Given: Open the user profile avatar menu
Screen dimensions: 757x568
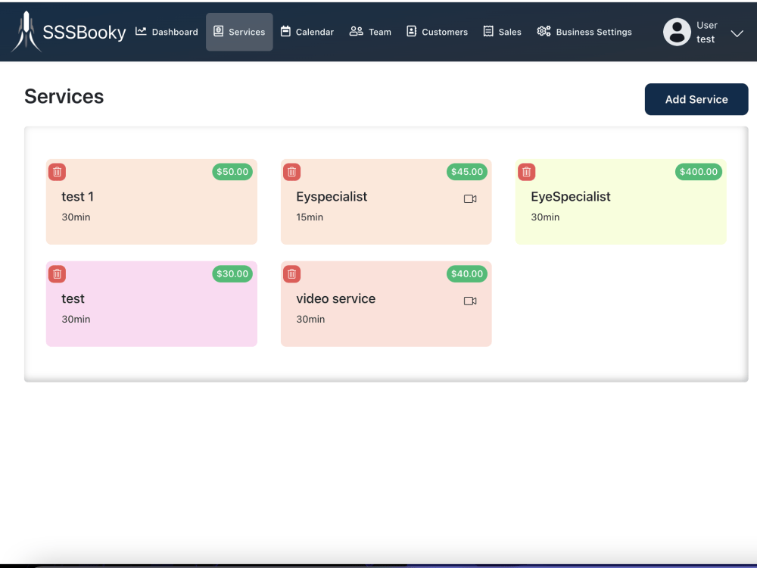Looking at the screenshot, I should pos(677,32).
